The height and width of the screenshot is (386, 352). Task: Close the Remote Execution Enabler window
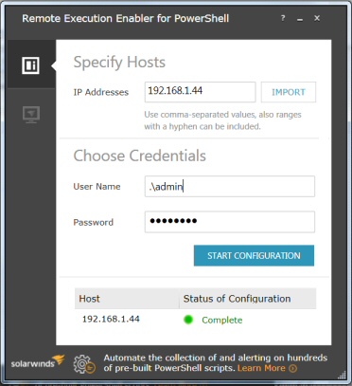coord(317,18)
